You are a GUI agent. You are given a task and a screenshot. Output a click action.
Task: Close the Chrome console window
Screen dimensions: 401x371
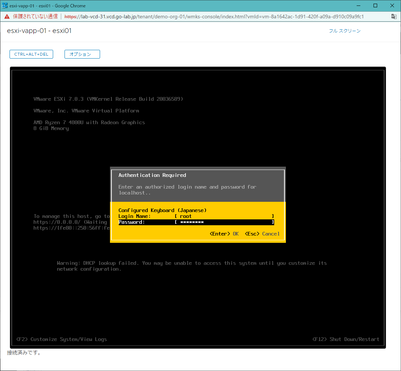click(392, 5)
